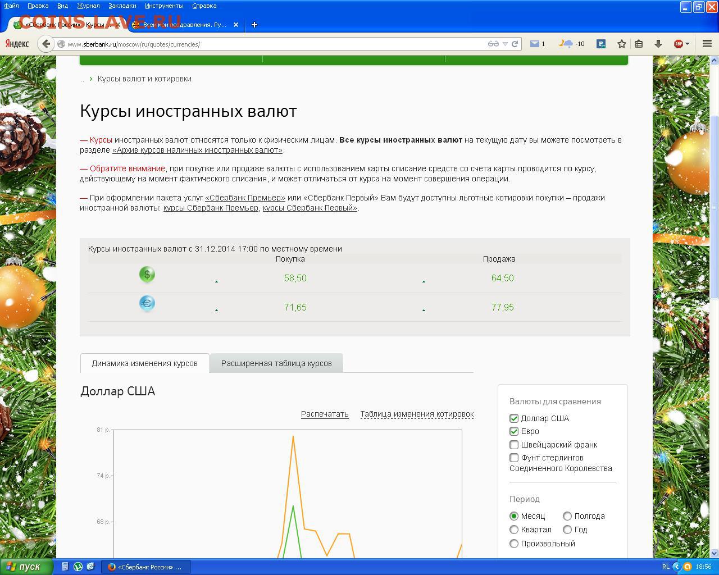719x575 pixels.
Task: Open the Закладки menu
Action: (x=122, y=6)
